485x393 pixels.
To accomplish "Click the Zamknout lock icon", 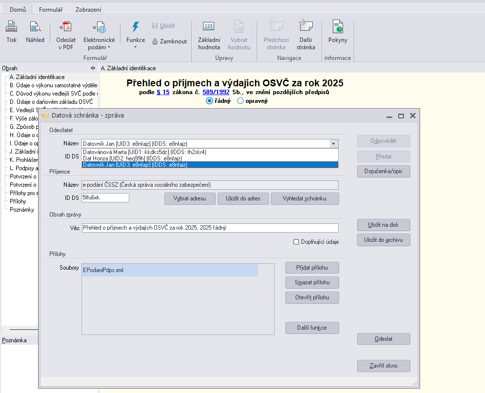I will [x=155, y=41].
